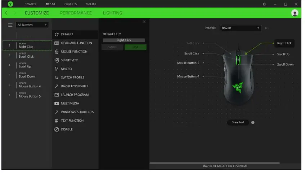
Task: Select Scroll Click row in button list
Action: (27, 55)
